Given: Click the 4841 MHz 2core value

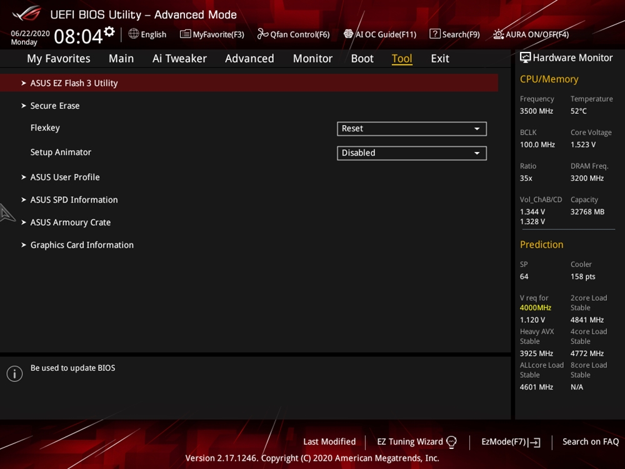Looking at the screenshot, I should point(587,320).
